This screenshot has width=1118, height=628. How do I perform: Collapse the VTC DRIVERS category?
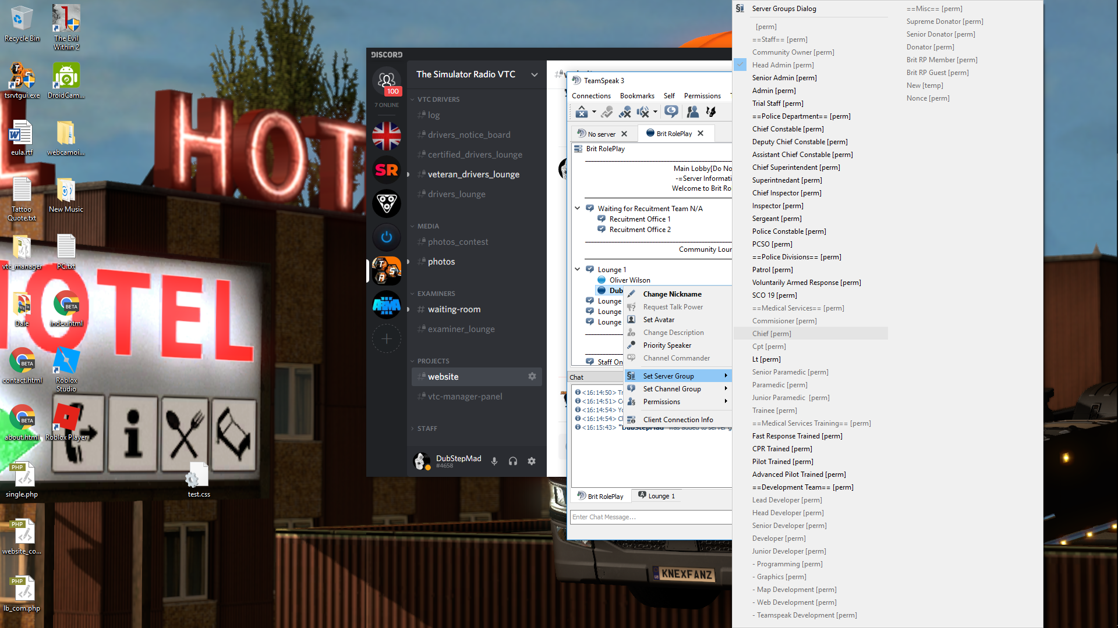pyautogui.click(x=438, y=99)
